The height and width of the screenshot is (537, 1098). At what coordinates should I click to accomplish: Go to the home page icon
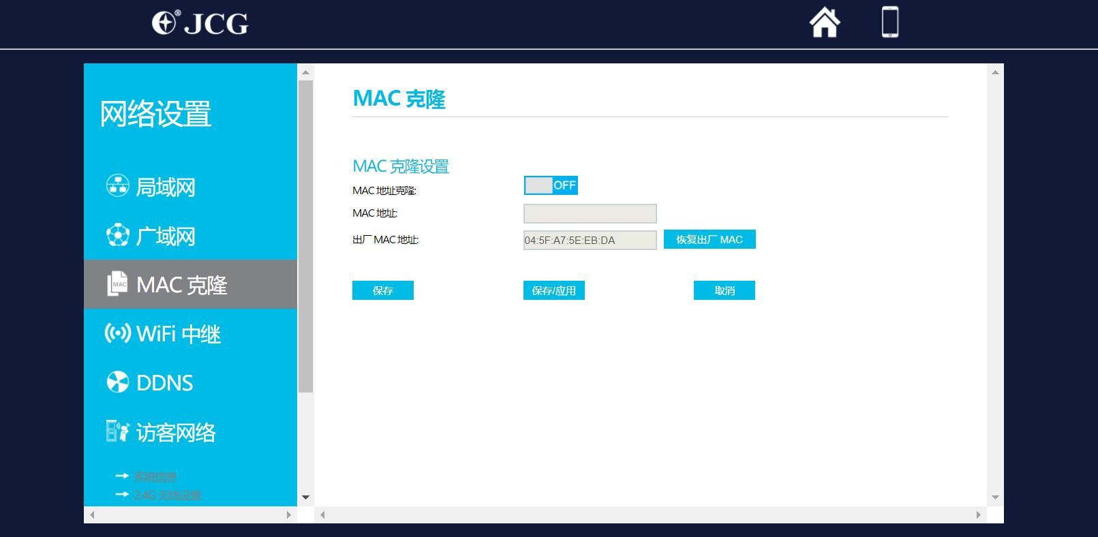coord(825,22)
